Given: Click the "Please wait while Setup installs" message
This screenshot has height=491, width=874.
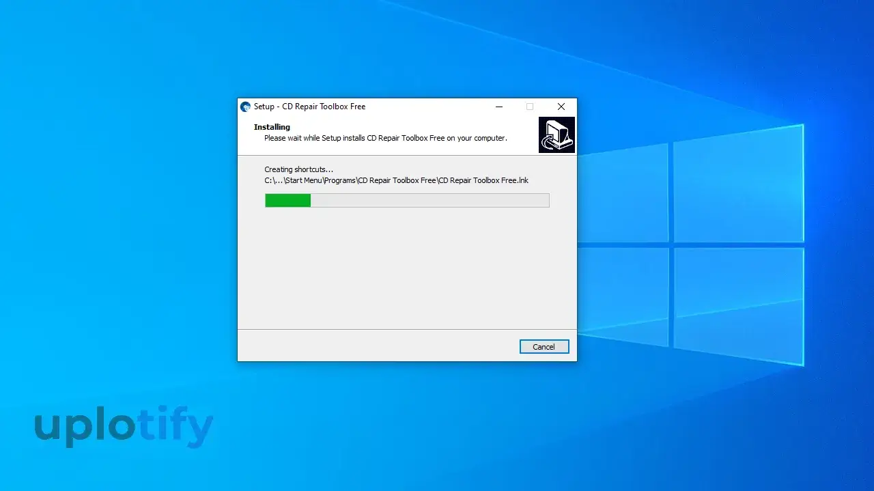Looking at the screenshot, I should coord(385,138).
